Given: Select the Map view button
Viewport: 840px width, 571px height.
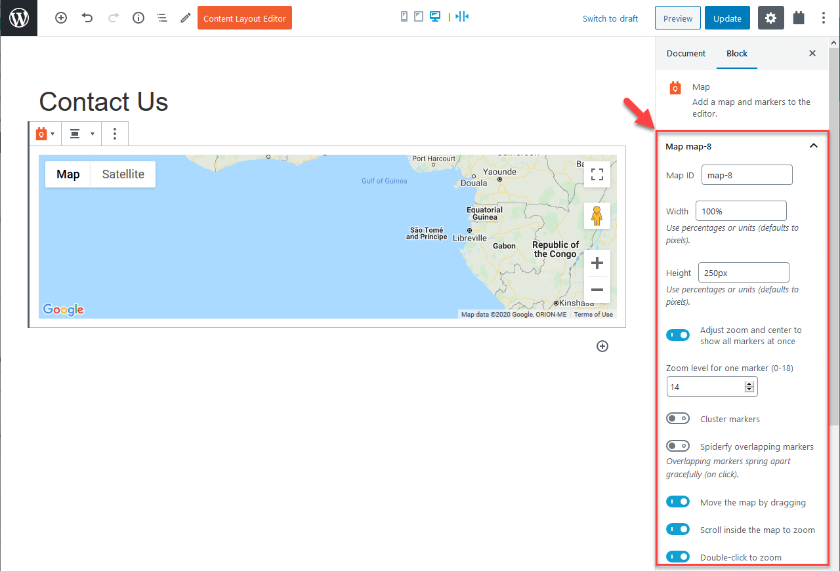Looking at the screenshot, I should pyautogui.click(x=68, y=174).
